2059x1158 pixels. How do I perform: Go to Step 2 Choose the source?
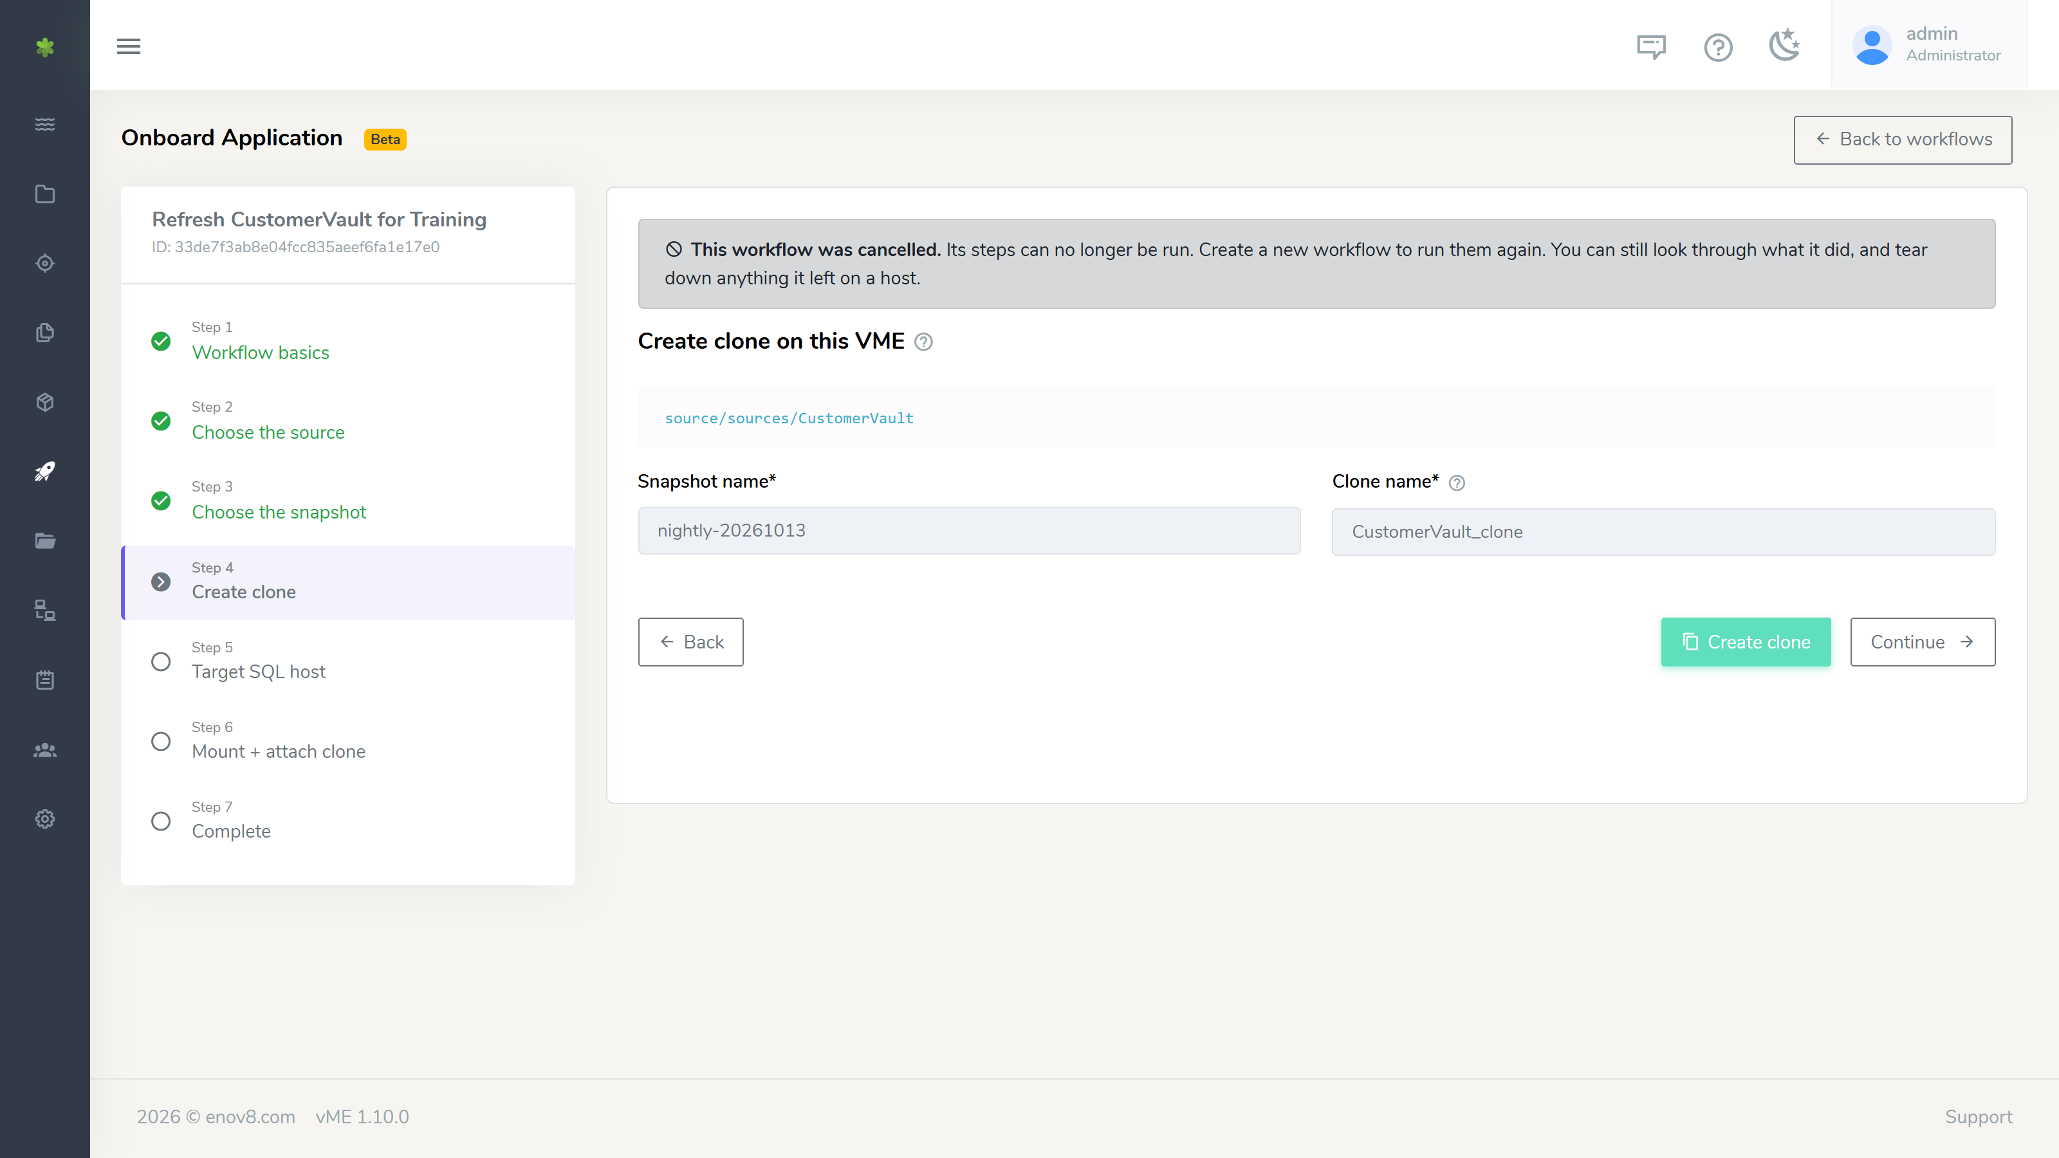347,421
